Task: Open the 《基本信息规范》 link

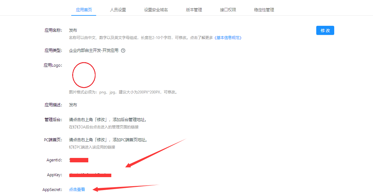Action: (228, 37)
